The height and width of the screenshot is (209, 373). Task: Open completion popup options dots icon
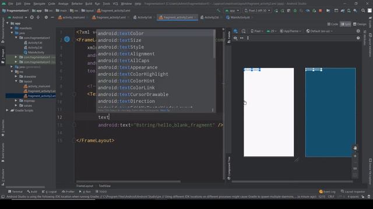tap(213, 110)
